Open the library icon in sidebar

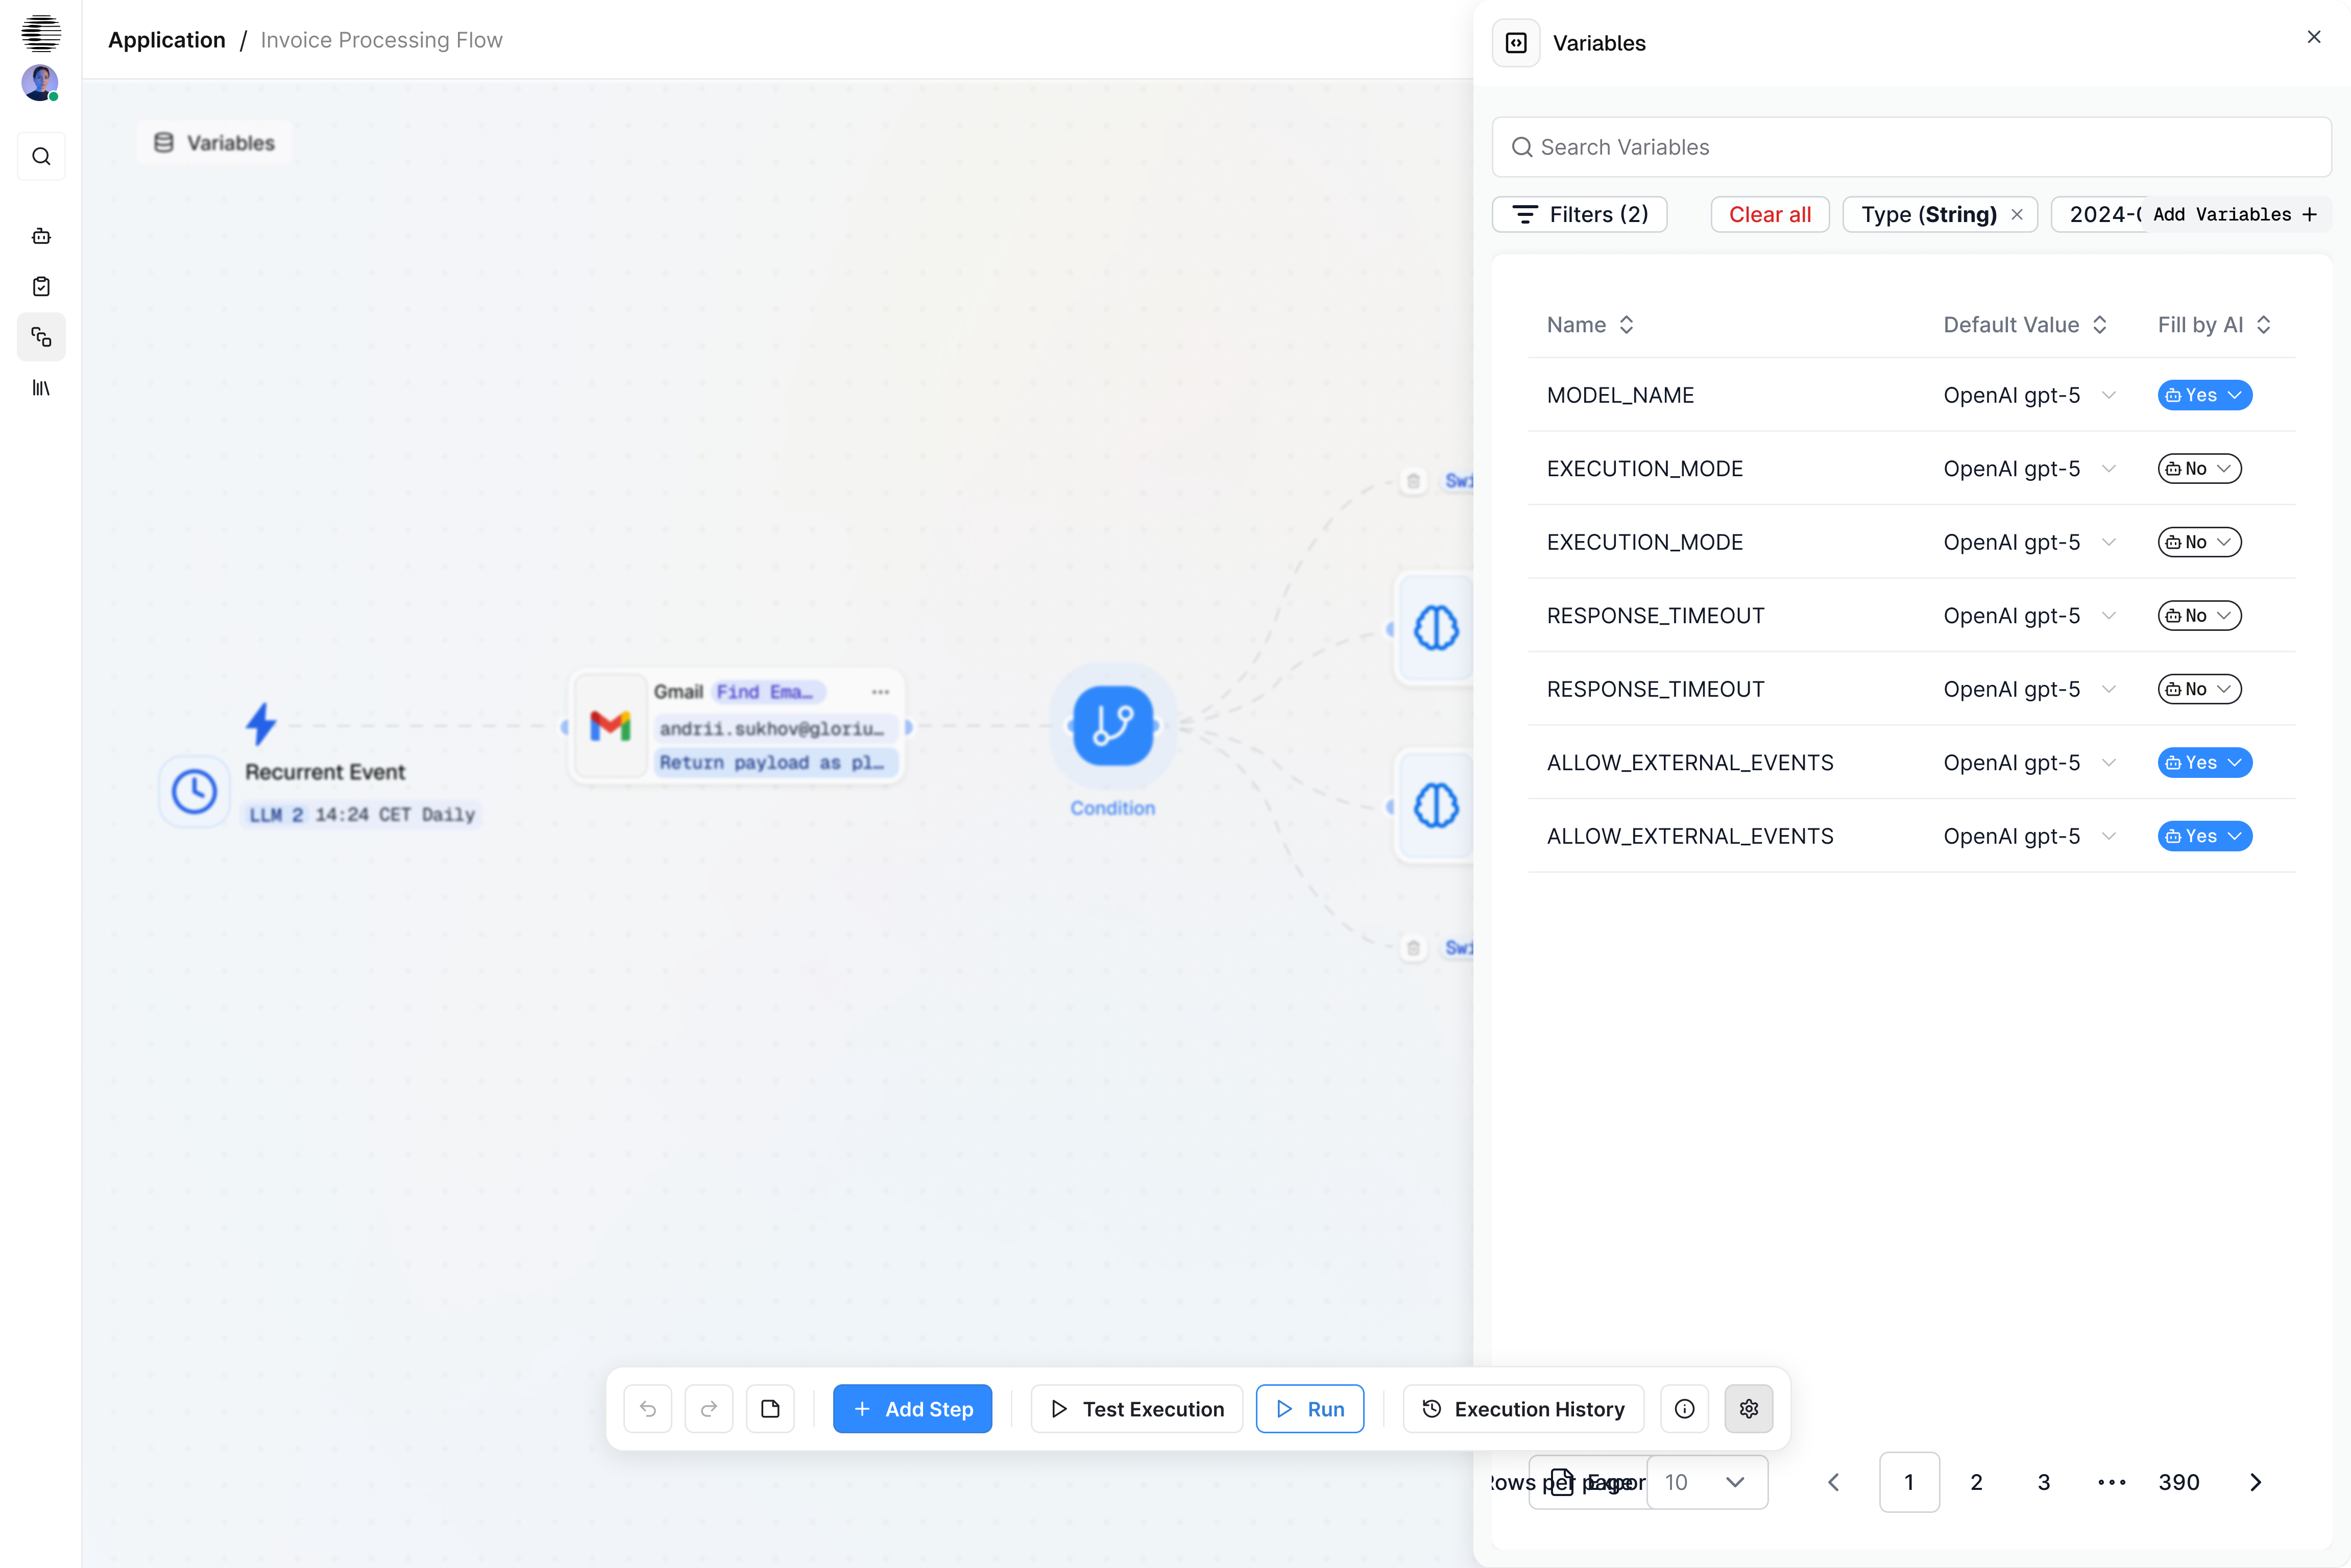pyautogui.click(x=41, y=389)
